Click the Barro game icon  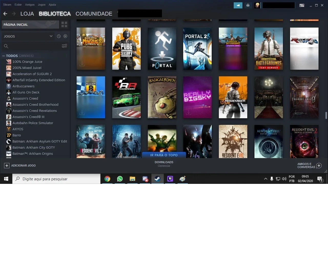[x=9, y=135]
